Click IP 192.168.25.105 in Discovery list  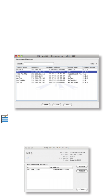click(38, 72)
